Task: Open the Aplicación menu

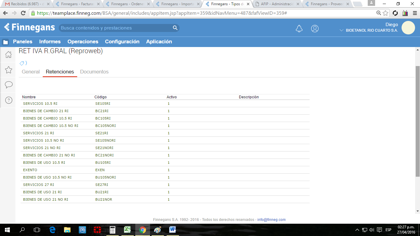Action: (159, 42)
